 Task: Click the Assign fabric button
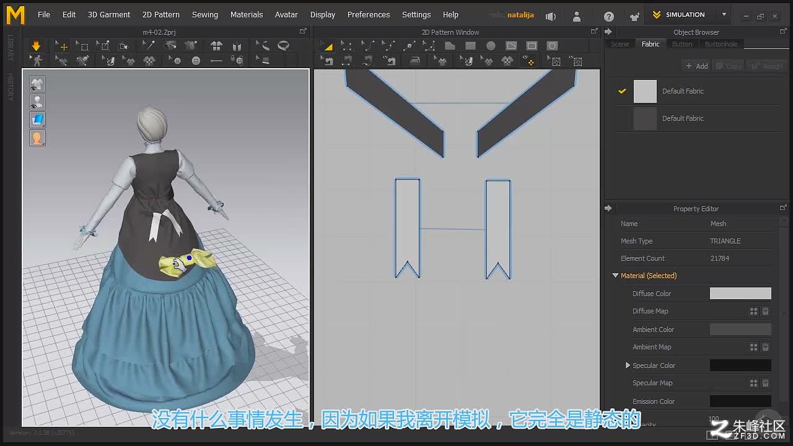[767, 66]
